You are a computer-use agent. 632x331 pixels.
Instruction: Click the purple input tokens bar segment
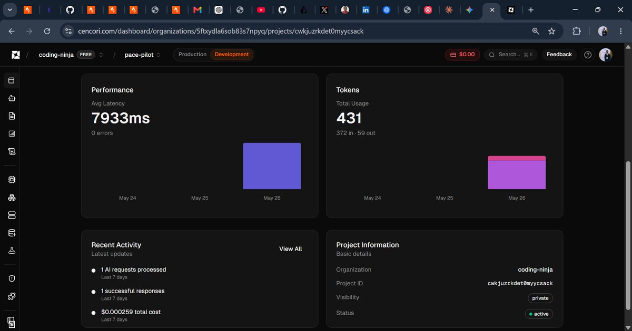(x=517, y=175)
